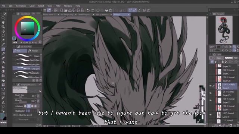The width and height of the screenshot is (239, 134).
Task: Click the Opacity value stepper arrows
Action: click(x=35, y=101)
